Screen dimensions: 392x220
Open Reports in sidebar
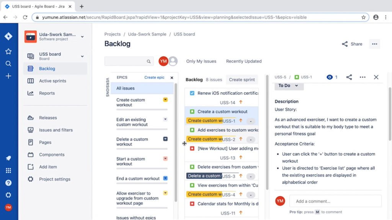(x=55, y=93)
